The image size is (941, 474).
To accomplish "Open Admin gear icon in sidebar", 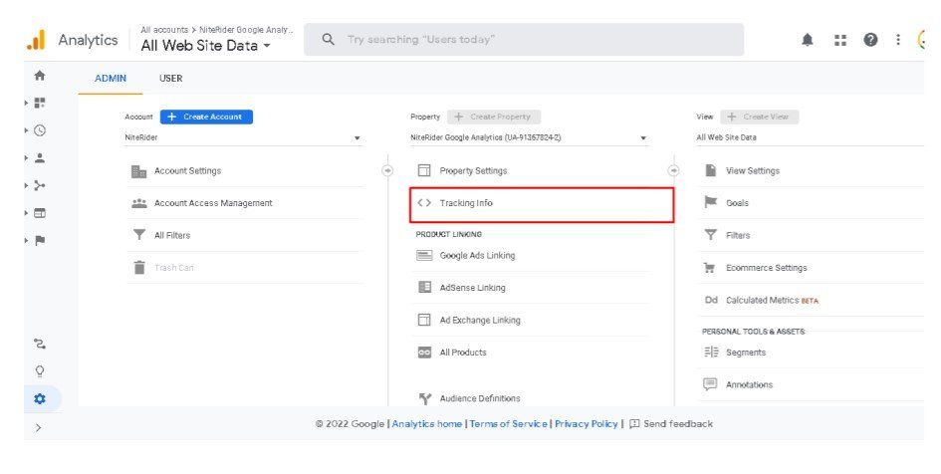I will click(x=40, y=399).
